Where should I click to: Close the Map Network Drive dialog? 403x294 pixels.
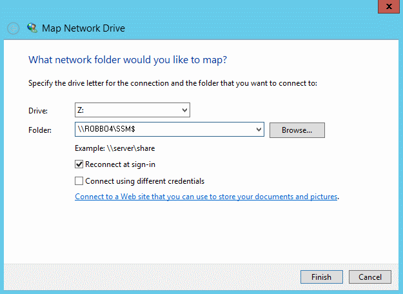(x=389, y=6)
